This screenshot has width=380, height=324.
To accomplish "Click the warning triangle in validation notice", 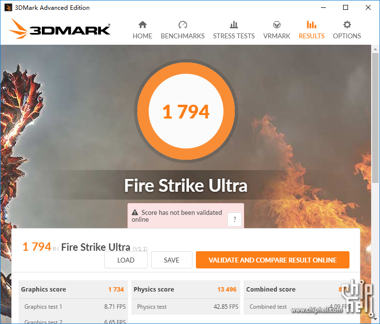I will click(135, 212).
